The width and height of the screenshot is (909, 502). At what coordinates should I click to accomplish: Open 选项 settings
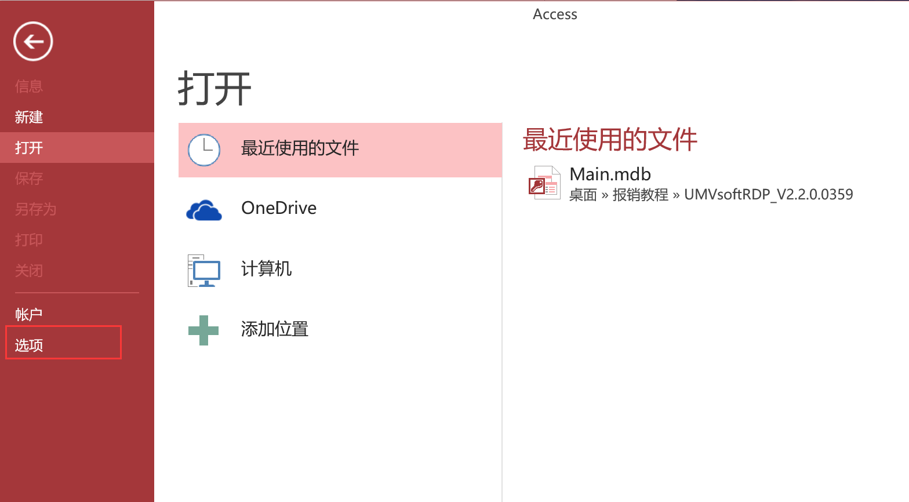pos(77,345)
